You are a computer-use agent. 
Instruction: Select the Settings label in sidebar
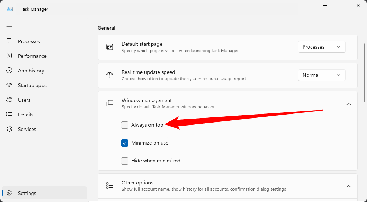(27, 193)
